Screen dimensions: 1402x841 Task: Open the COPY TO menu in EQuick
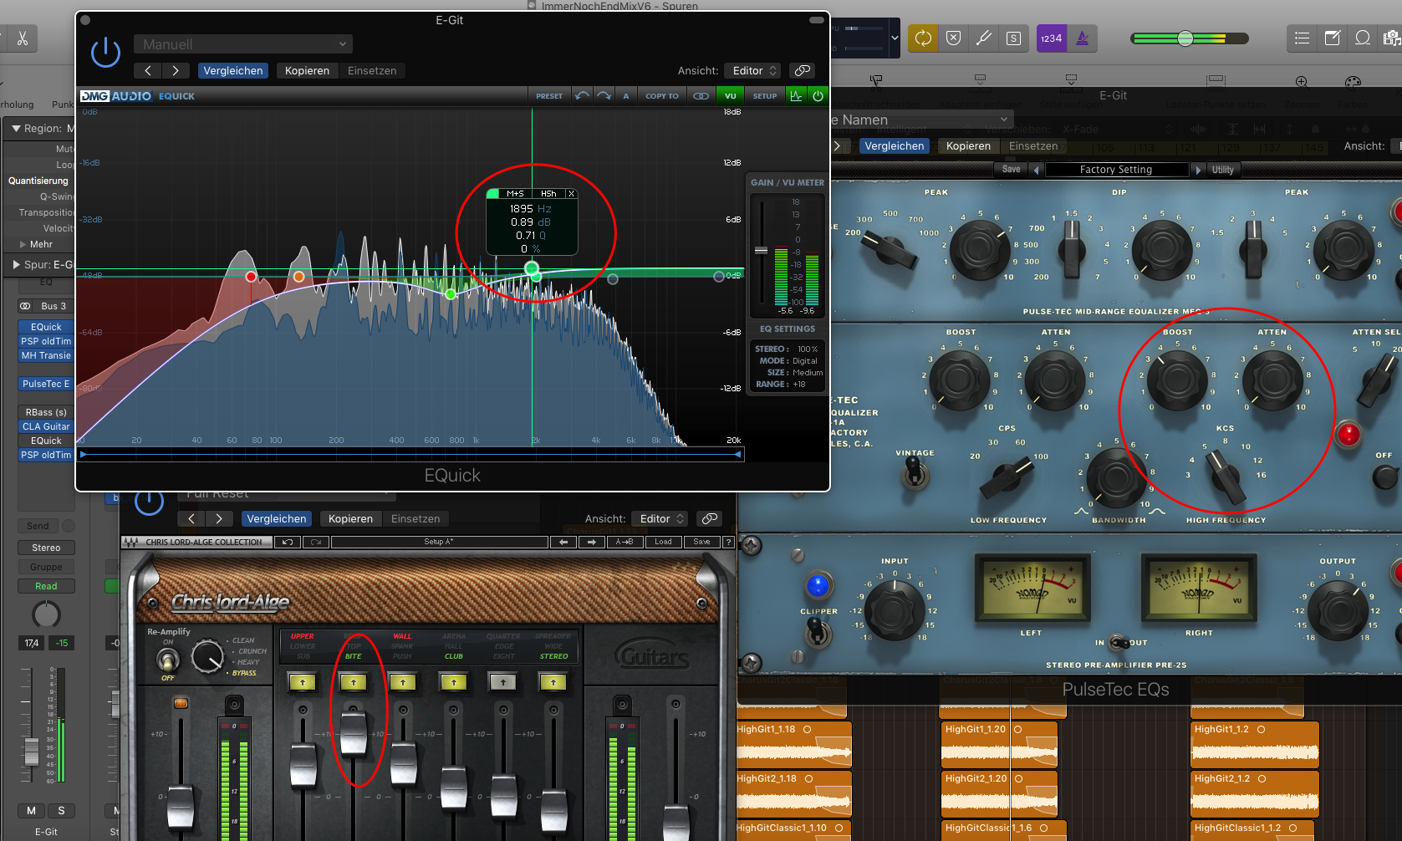[662, 96]
